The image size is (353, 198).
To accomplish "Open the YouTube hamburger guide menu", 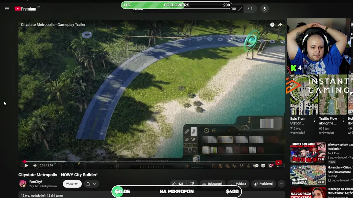I will [x=7, y=9].
